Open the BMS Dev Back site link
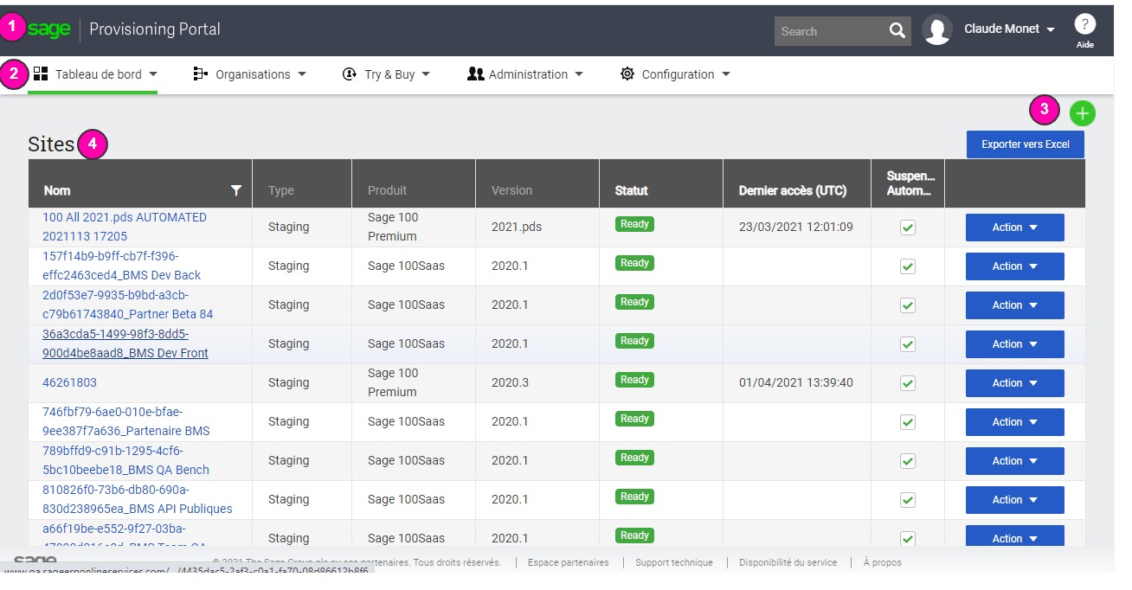This screenshot has width=1132, height=590. [122, 266]
